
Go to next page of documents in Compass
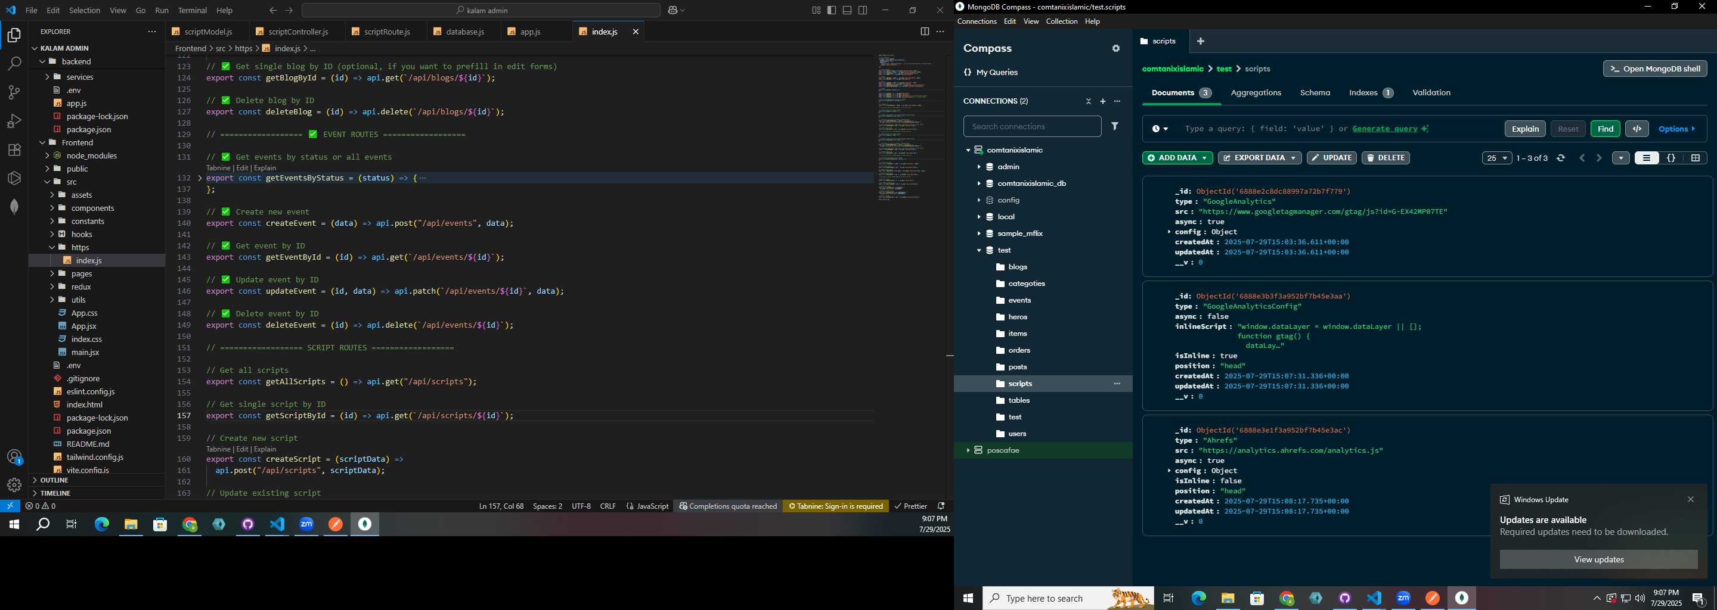[x=1599, y=158]
